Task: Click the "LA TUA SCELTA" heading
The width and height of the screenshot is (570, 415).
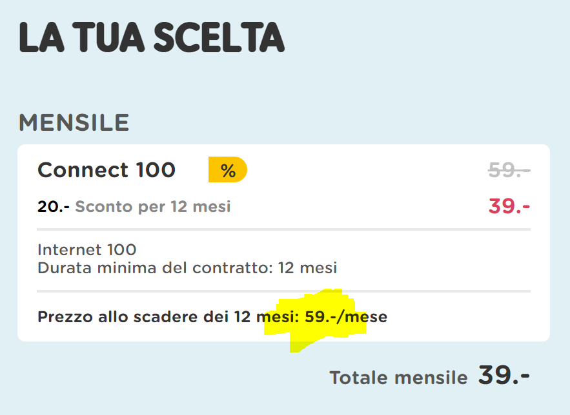Action: pos(152,38)
